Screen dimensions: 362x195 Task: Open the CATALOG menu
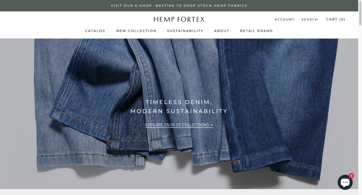95,31
